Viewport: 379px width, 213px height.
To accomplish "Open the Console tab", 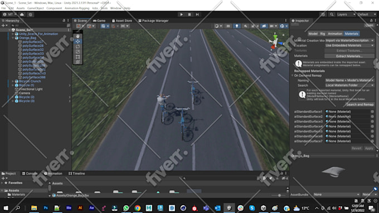I will point(30,174).
